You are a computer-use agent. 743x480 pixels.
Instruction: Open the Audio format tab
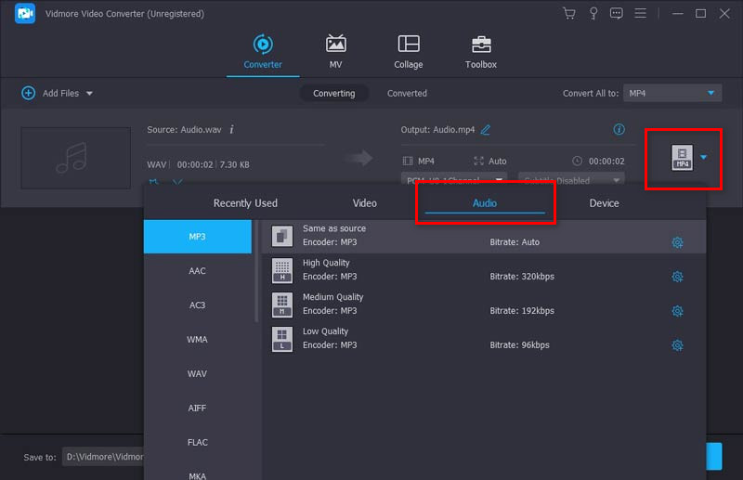[484, 202]
